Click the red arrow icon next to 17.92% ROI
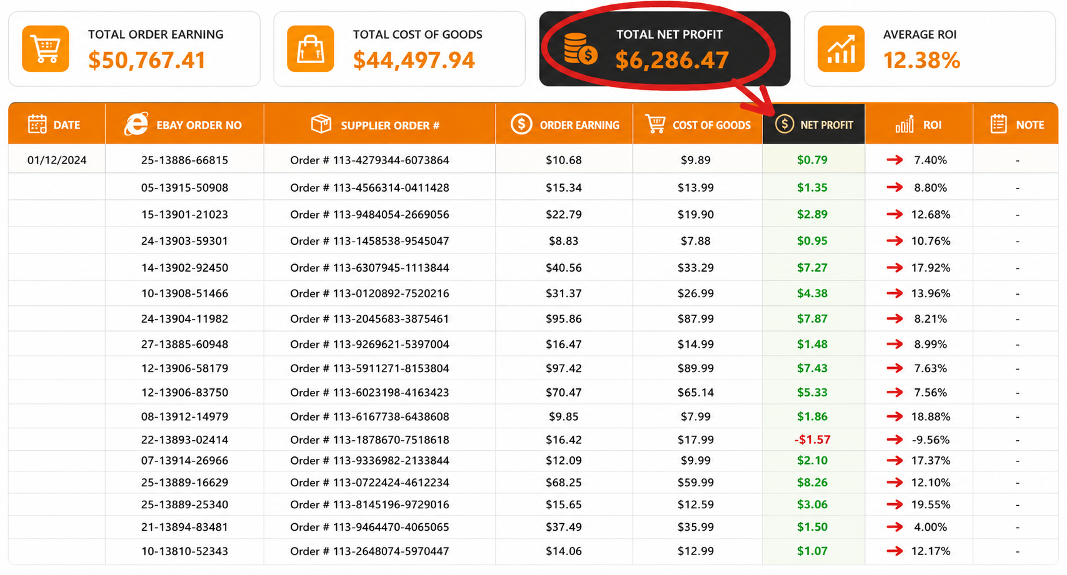This screenshot has height=575, width=1067. coord(894,267)
